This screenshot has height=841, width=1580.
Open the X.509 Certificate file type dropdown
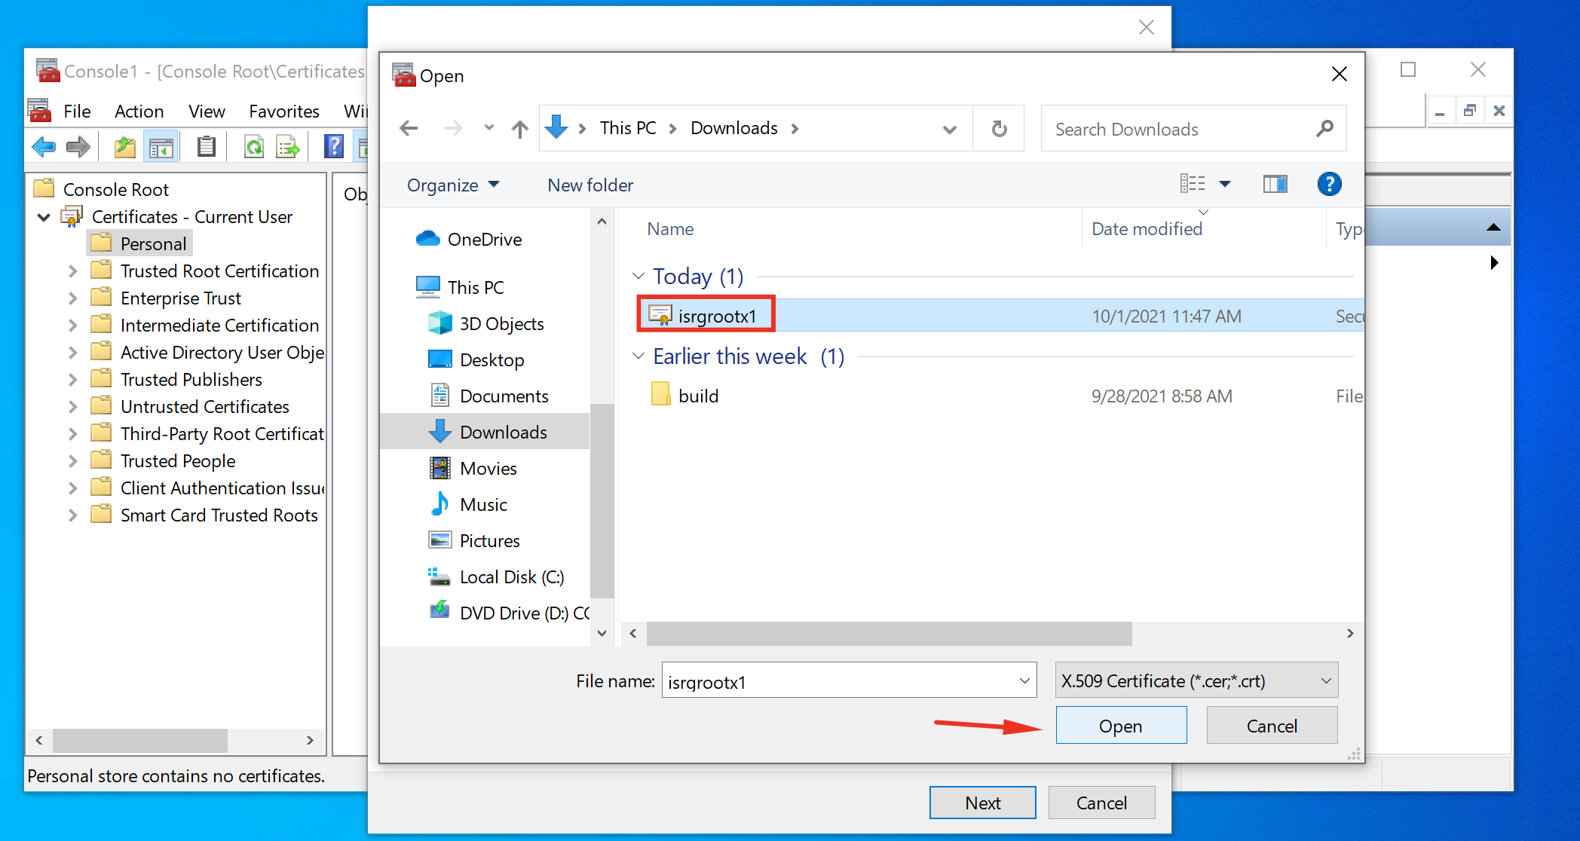1196,680
